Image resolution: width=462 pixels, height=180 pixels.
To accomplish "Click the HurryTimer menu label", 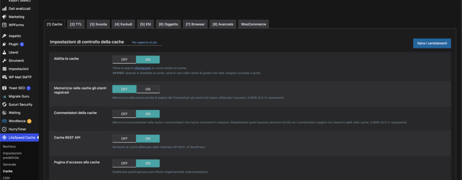I will pyautogui.click(x=18, y=129).
